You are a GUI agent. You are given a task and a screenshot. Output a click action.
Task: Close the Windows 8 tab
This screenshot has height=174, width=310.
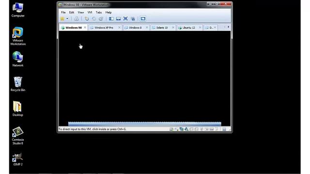(147, 28)
